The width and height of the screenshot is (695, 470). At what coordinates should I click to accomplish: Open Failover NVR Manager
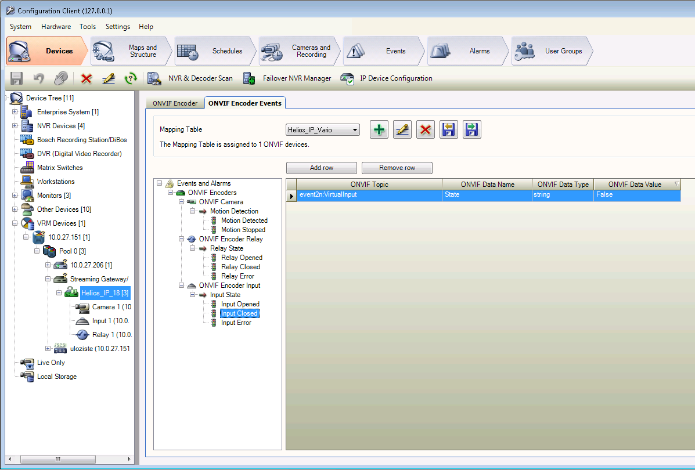(x=287, y=78)
